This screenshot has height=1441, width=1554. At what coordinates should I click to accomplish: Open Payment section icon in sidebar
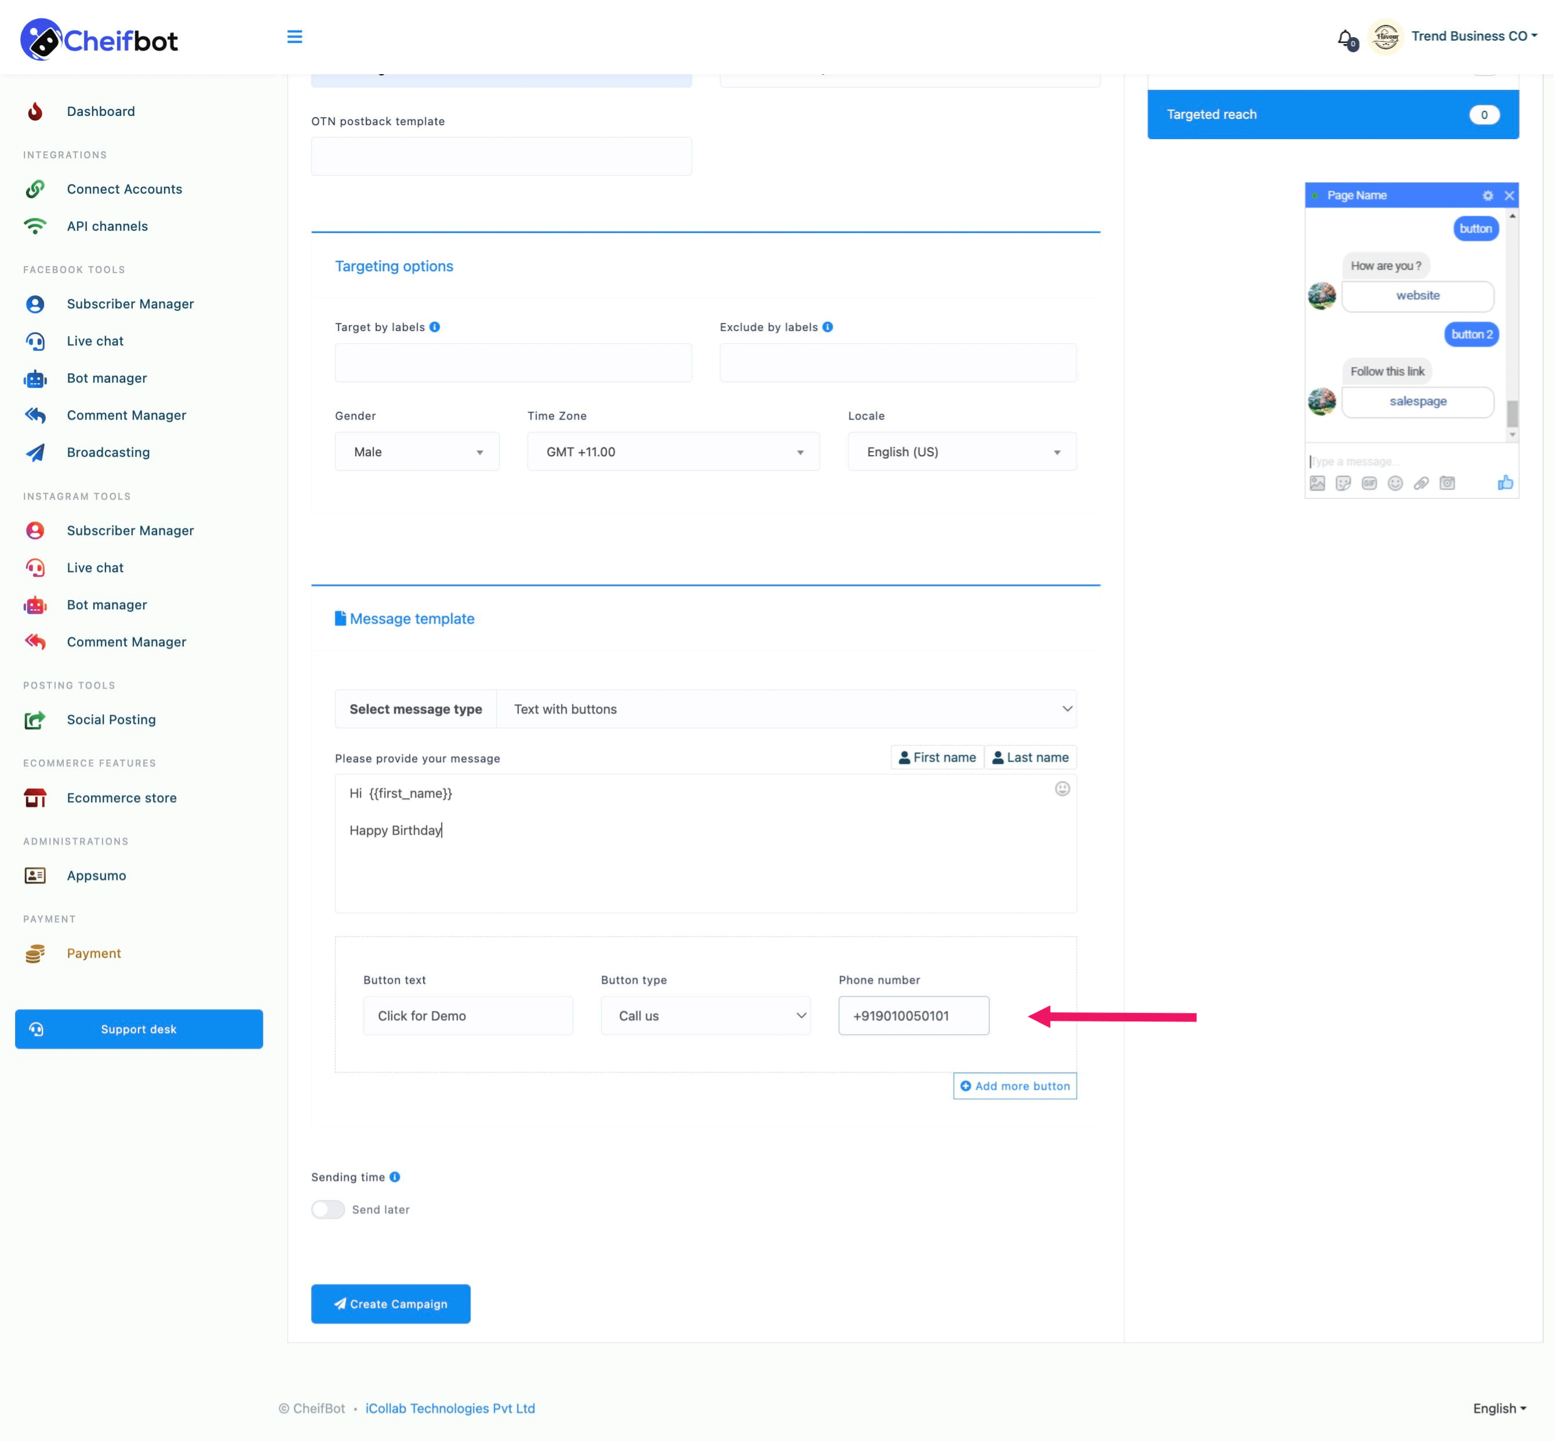(x=37, y=952)
